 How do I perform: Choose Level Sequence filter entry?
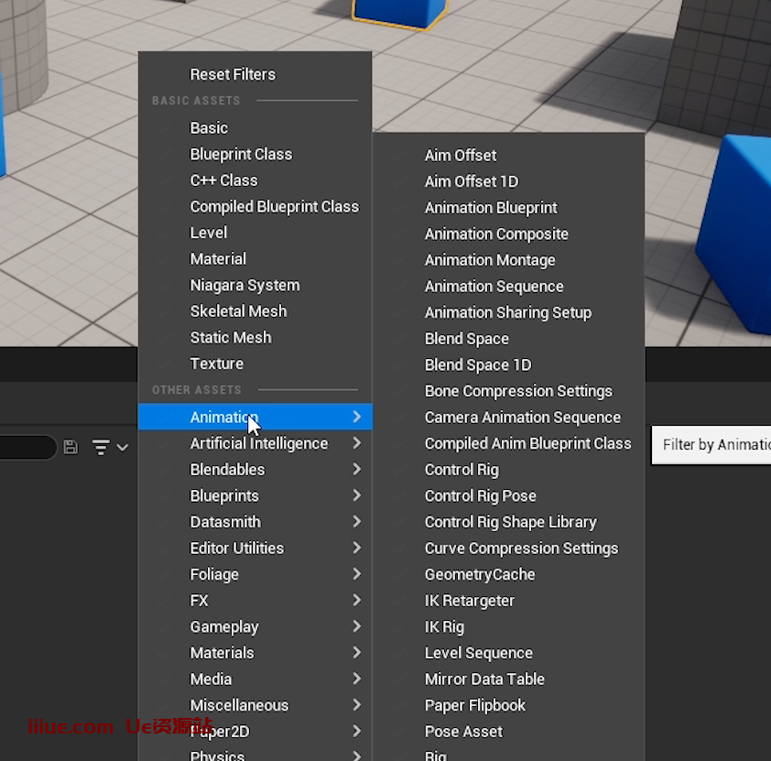click(x=478, y=653)
